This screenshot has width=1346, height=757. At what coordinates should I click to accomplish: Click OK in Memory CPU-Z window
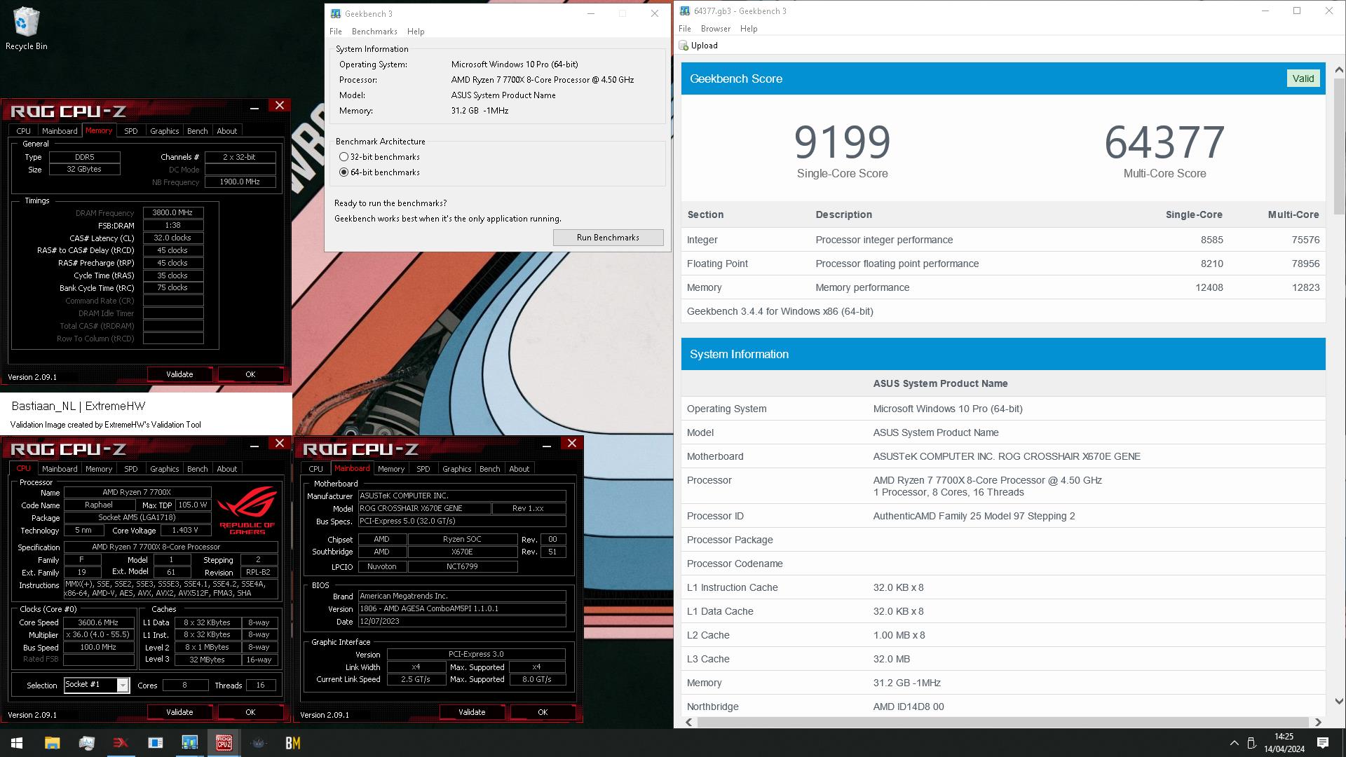250,374
